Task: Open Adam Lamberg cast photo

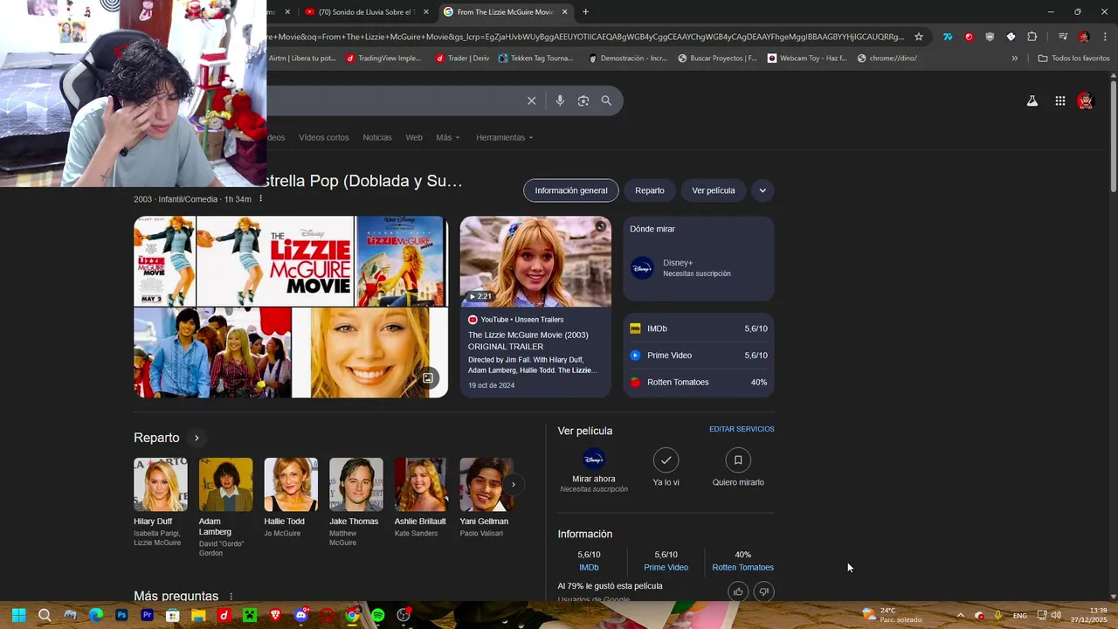Action: [225, 484]
